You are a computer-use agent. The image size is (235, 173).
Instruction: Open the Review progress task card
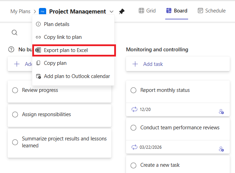(x=59, y=92)
